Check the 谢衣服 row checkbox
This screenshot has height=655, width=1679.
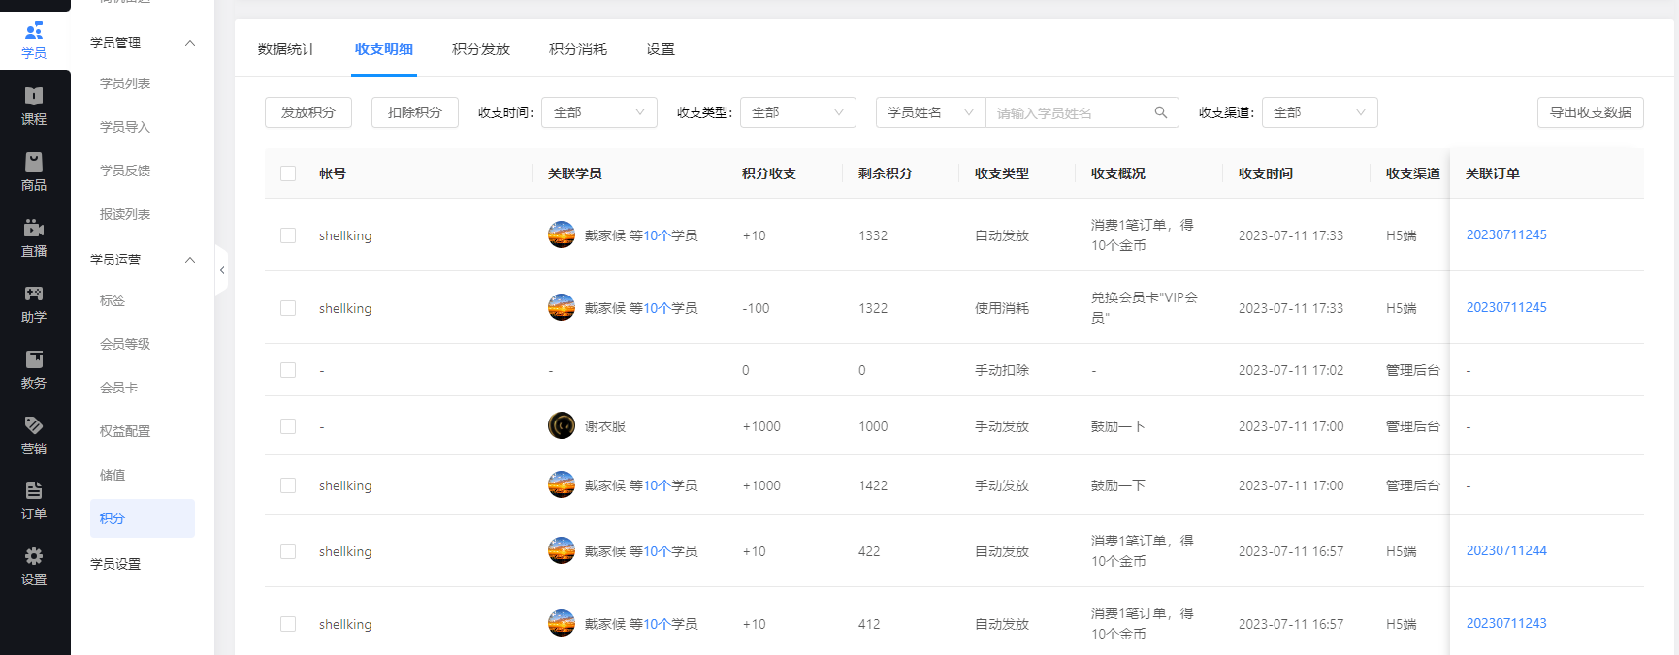click(288, 426)
